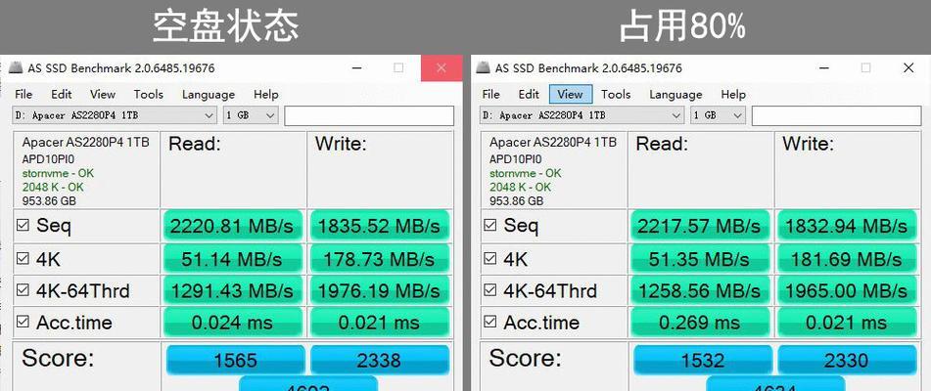Click 4K write result 181.69 MB/s
This screenshot has height=391, width=931.
pos(846,259)
